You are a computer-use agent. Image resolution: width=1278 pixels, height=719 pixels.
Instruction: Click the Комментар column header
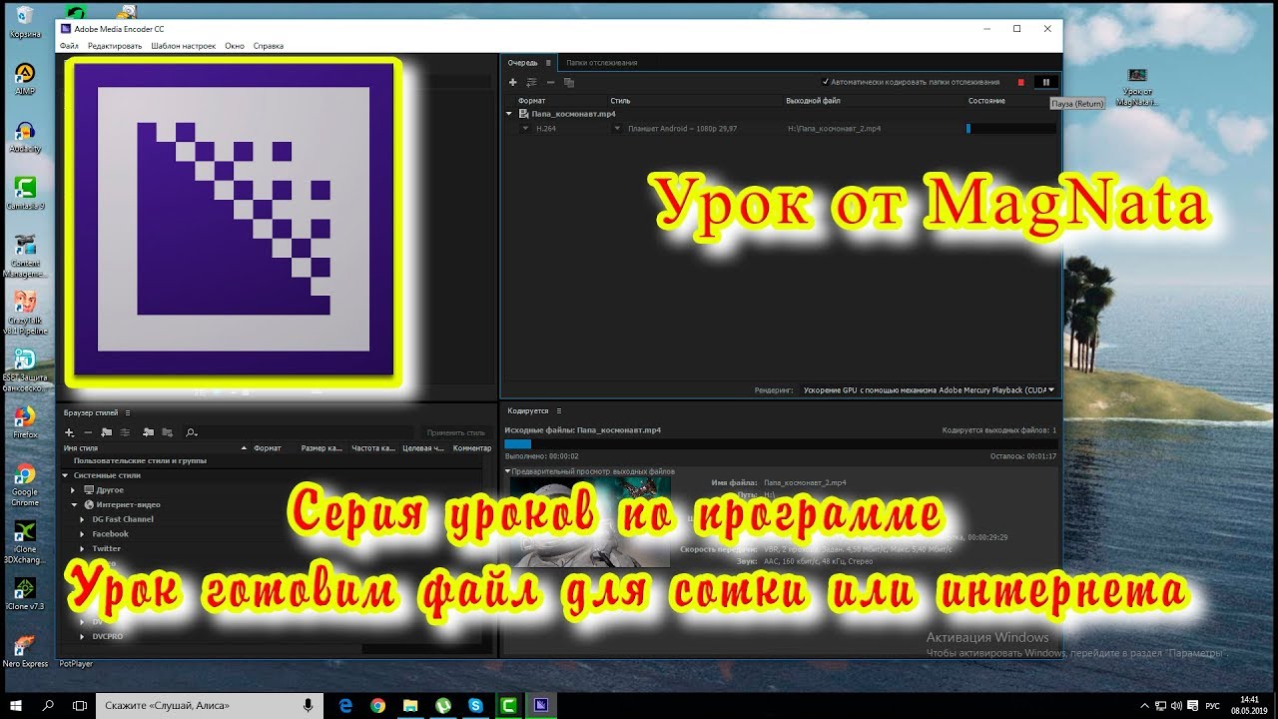(x=472, y=448)
